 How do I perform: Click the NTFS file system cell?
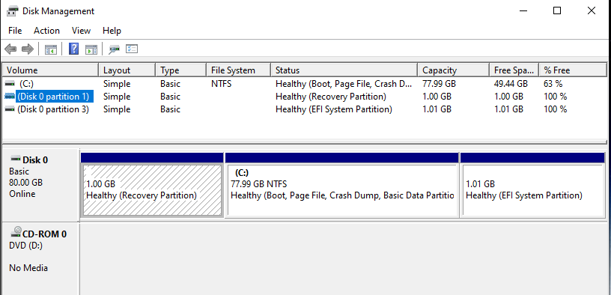[222, 83]
